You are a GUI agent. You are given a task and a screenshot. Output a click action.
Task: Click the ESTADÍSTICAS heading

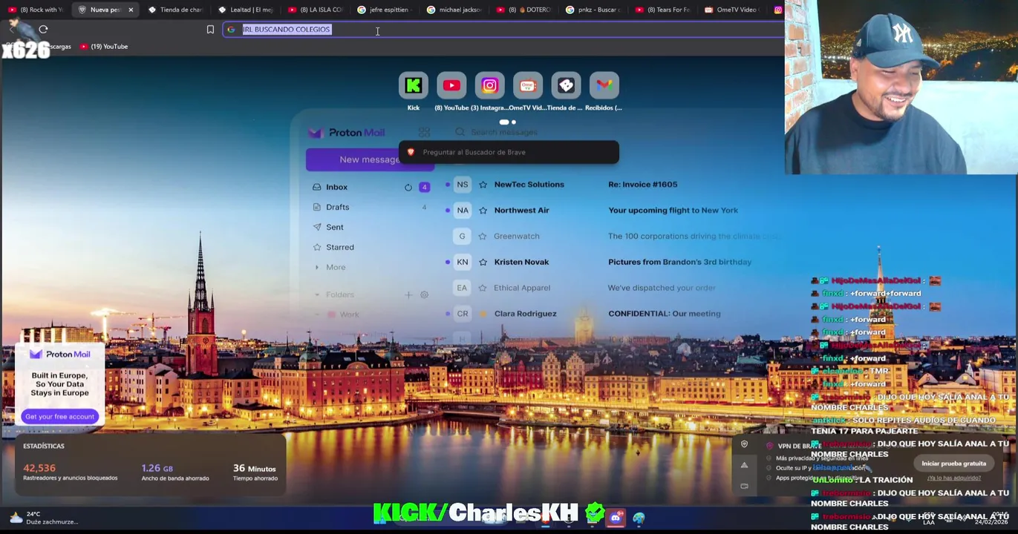(44, 446)
